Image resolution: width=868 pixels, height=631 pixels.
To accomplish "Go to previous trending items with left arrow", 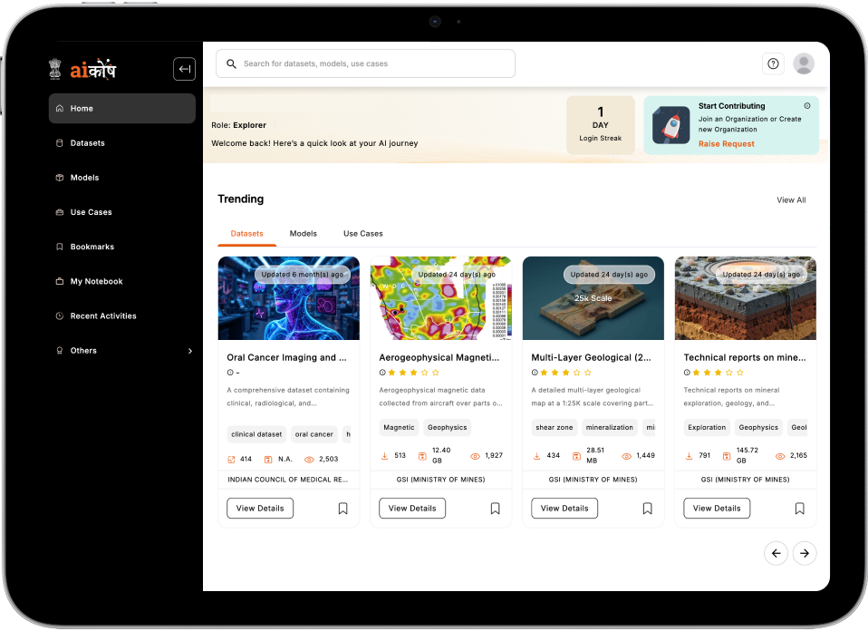I will click(x=776, y=553).
